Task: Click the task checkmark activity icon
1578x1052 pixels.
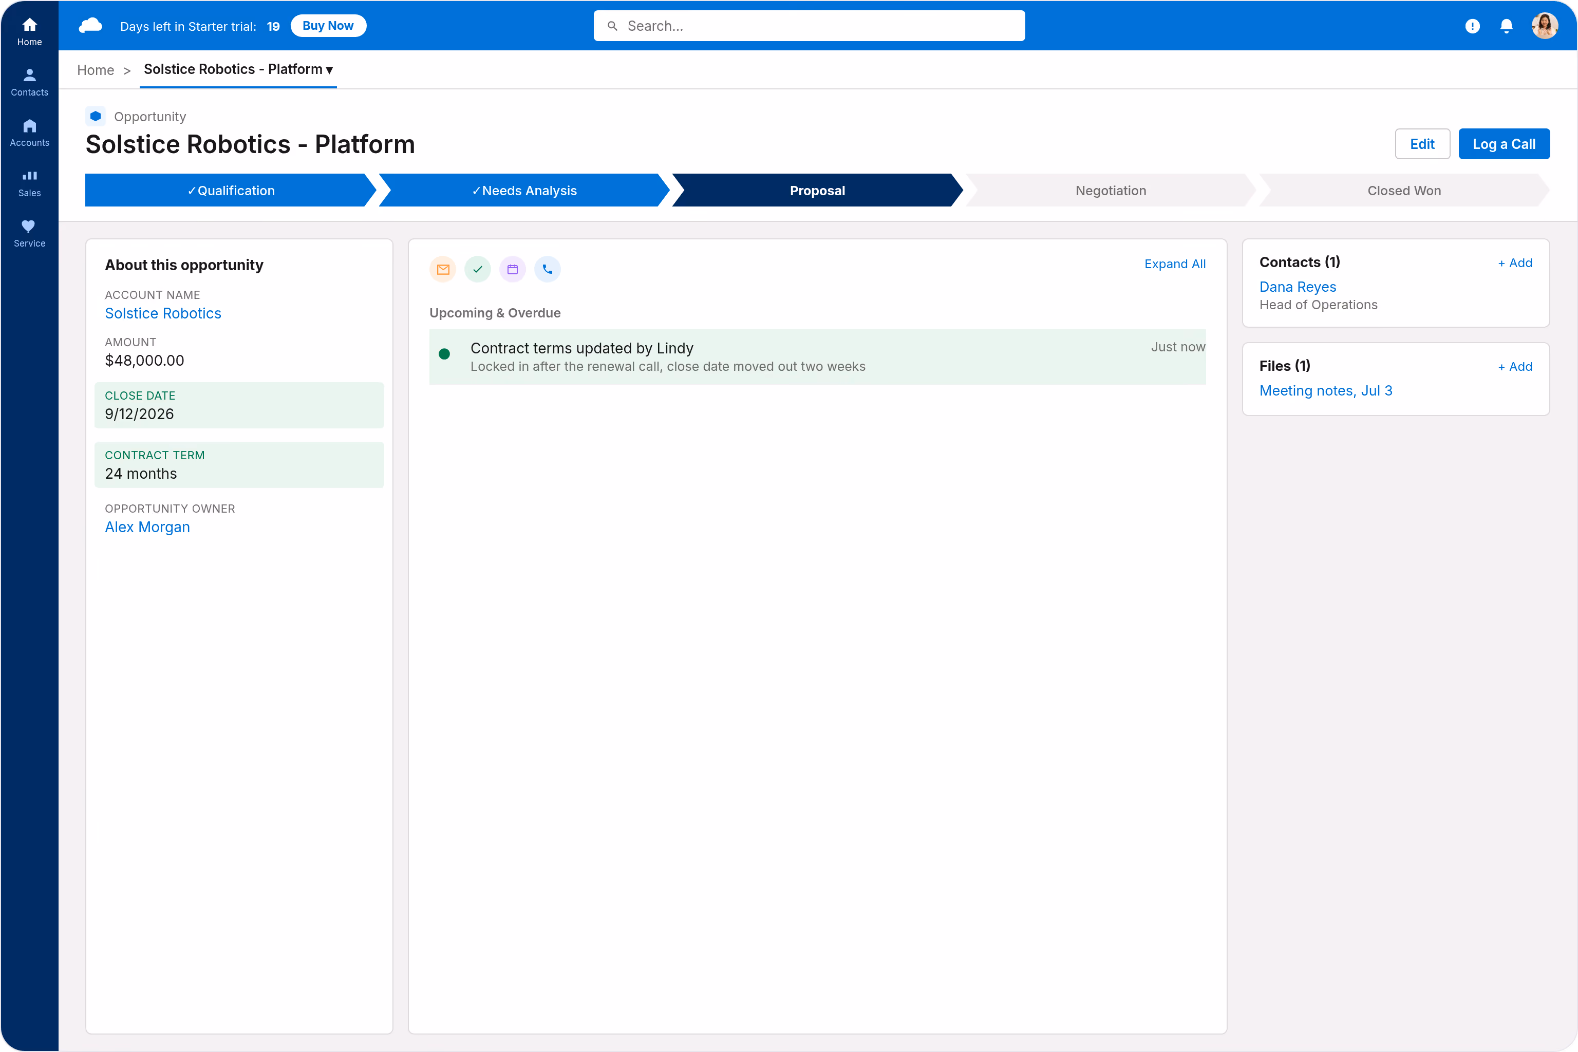Action: click(x=478, y=269)
